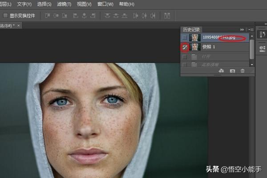This screenshot has width=267, height=178.
Task: Open the 窗口(W) menu
Action: coord(105,4)
